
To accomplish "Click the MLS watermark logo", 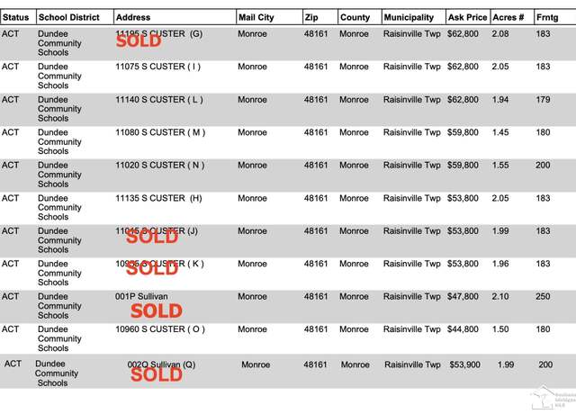I will click(551, 398).
